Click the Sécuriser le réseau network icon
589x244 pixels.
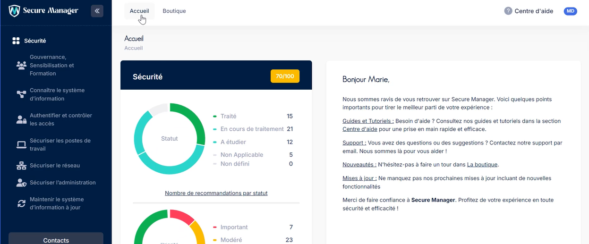[x=21, y=166]
